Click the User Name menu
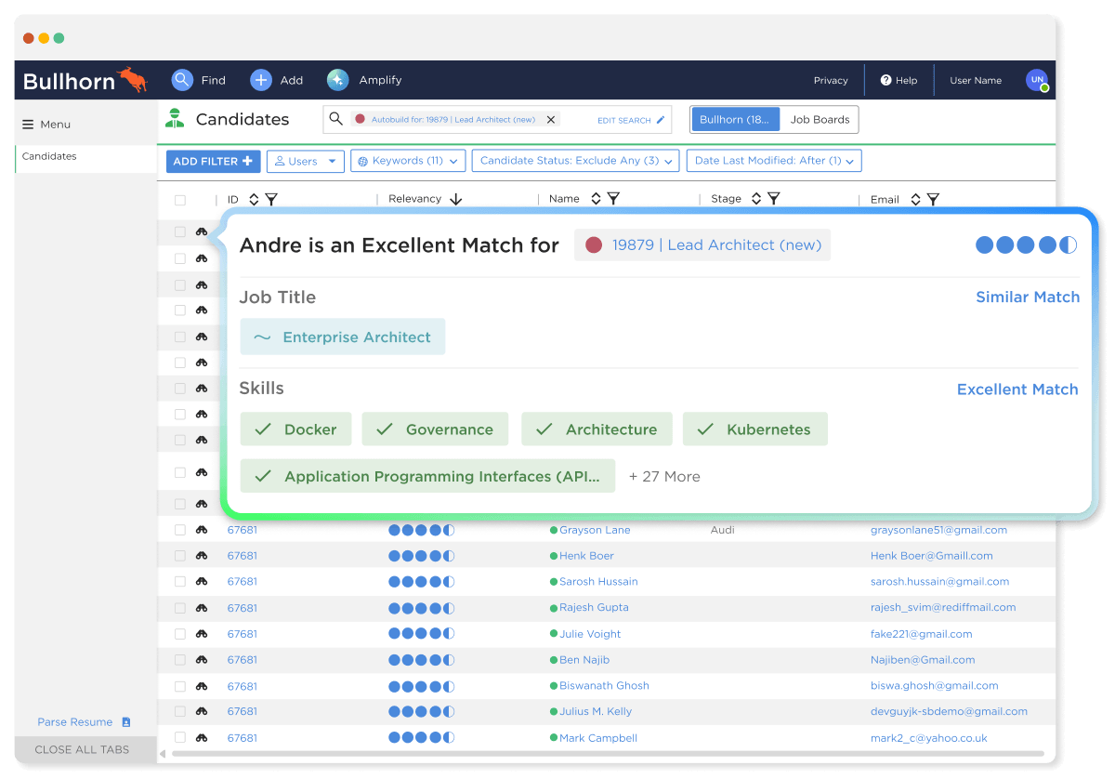1115x779 pixels. pos(976,81)
